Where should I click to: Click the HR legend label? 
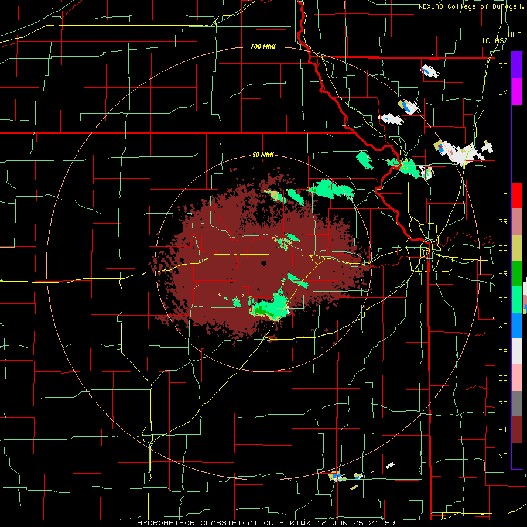[x=503, y=274]
